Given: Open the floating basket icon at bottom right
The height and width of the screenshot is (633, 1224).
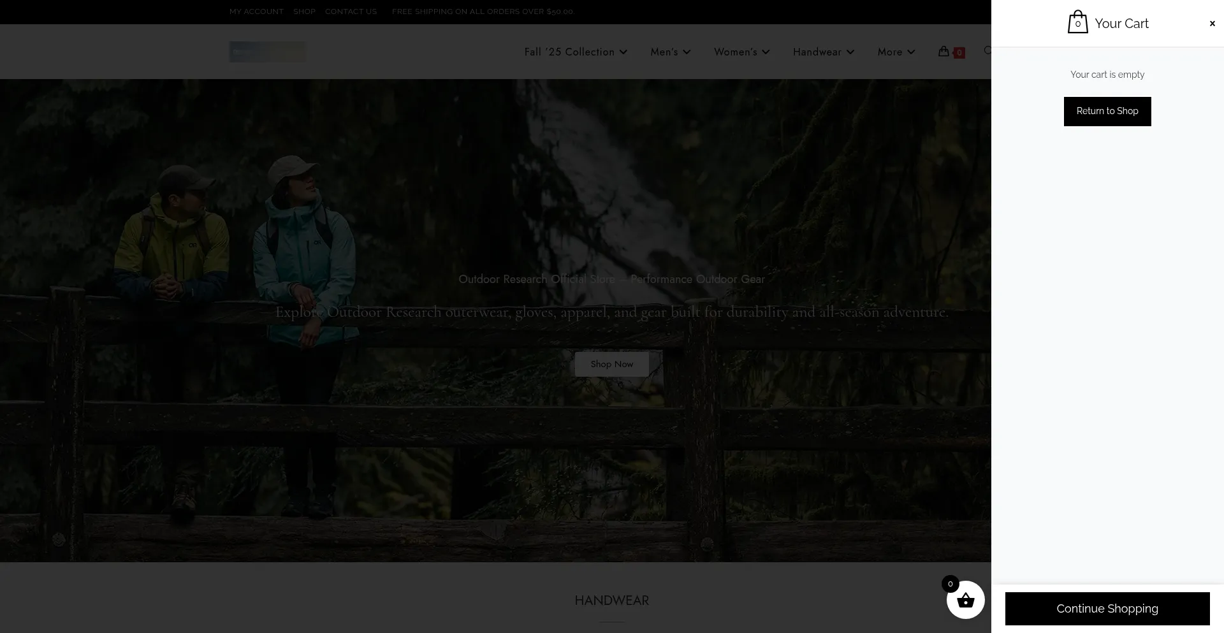Looking at the screenshot, I should [965, 600].
